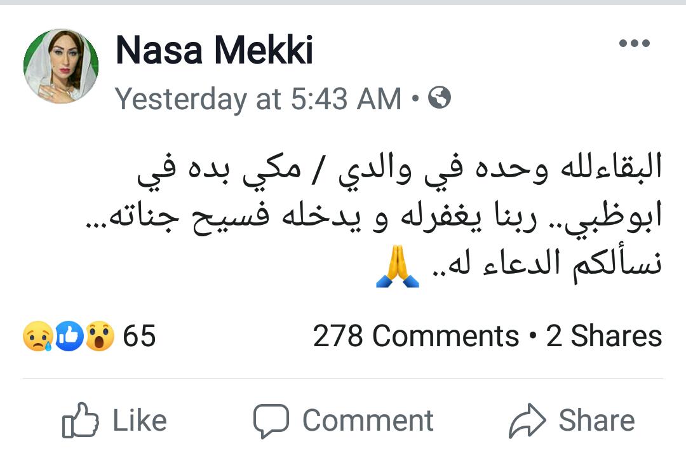View the 278 Comments link
Viewport: 686px width, 458px height.
pyautogui.click(x=415, y=336)
